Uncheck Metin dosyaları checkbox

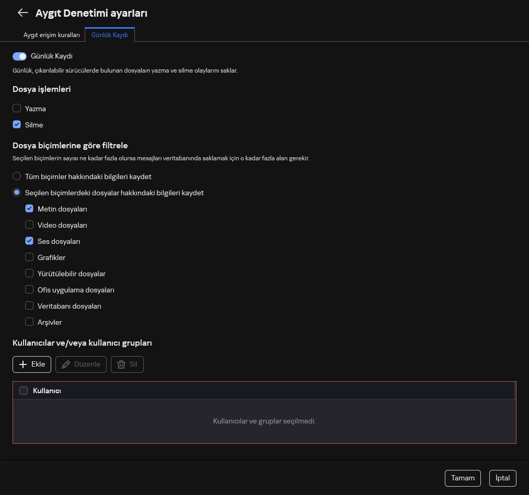point(29,209)
